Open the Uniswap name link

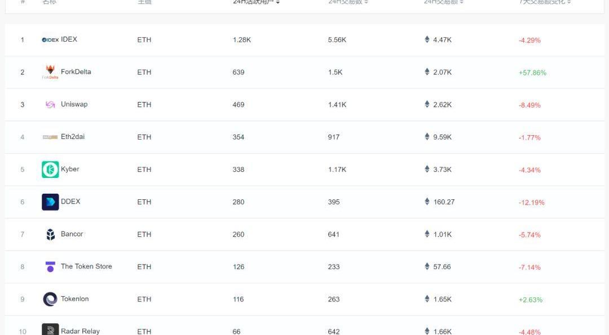[x=74, y=104]
